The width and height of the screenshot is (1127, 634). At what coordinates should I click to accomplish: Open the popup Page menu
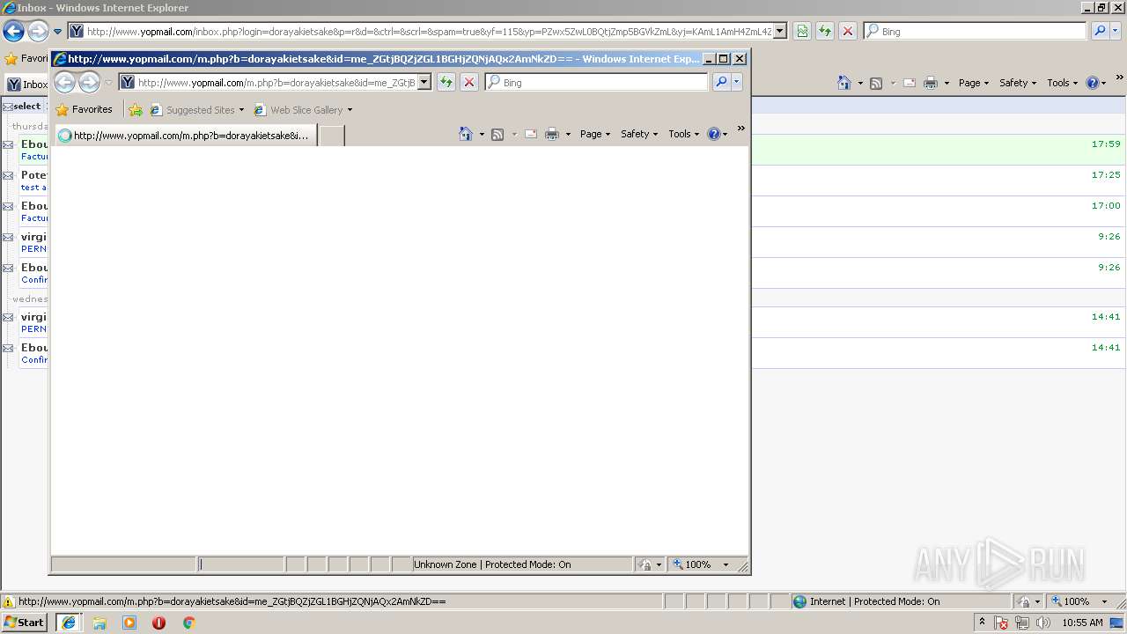595,134
